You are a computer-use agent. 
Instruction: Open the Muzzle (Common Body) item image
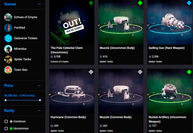click(121, 91)
